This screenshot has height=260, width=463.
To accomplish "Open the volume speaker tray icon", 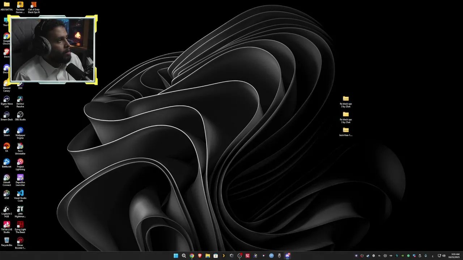I will [x=444, y=256].
